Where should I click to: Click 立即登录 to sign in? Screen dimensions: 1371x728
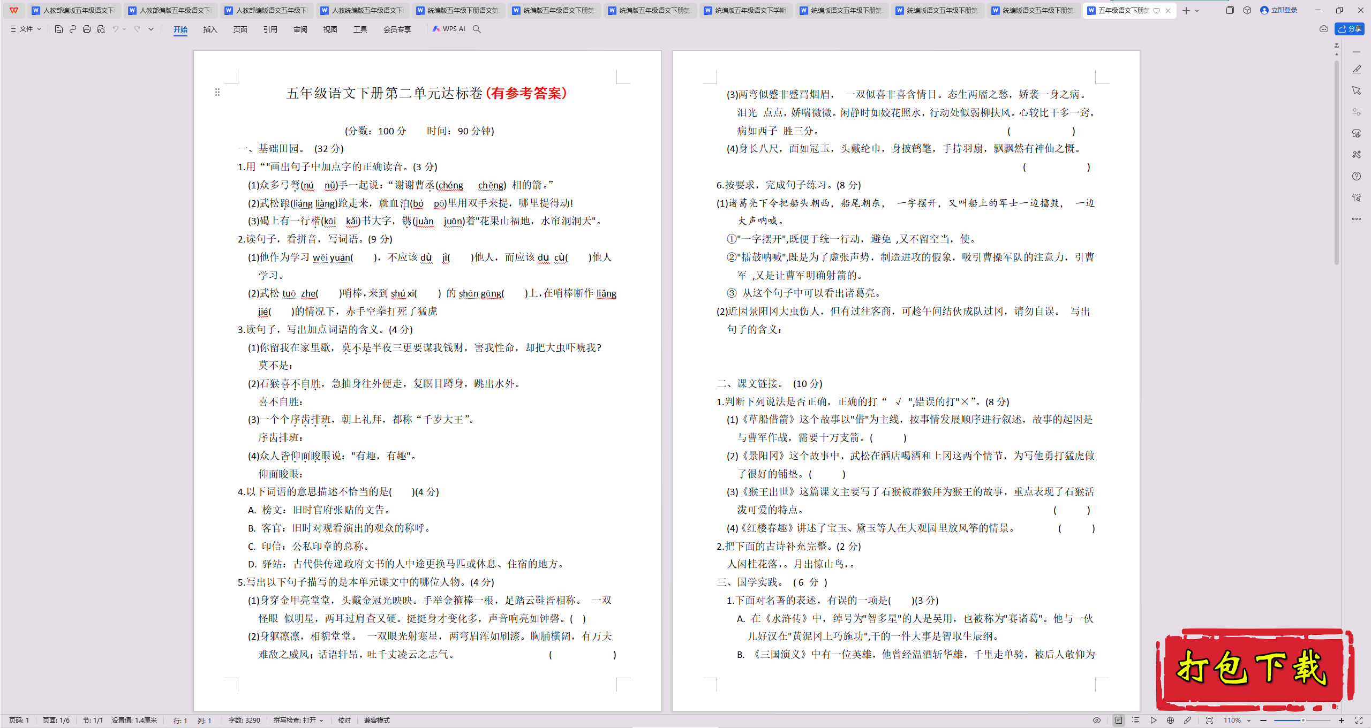click(1279, 10)
